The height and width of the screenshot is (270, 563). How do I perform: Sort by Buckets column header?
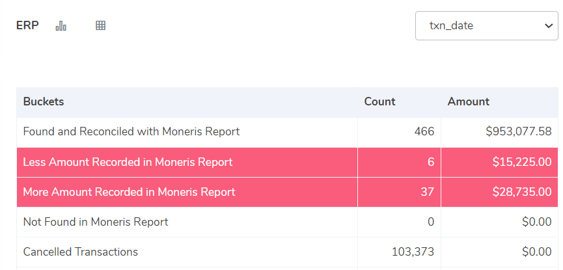tap(44, 102)
